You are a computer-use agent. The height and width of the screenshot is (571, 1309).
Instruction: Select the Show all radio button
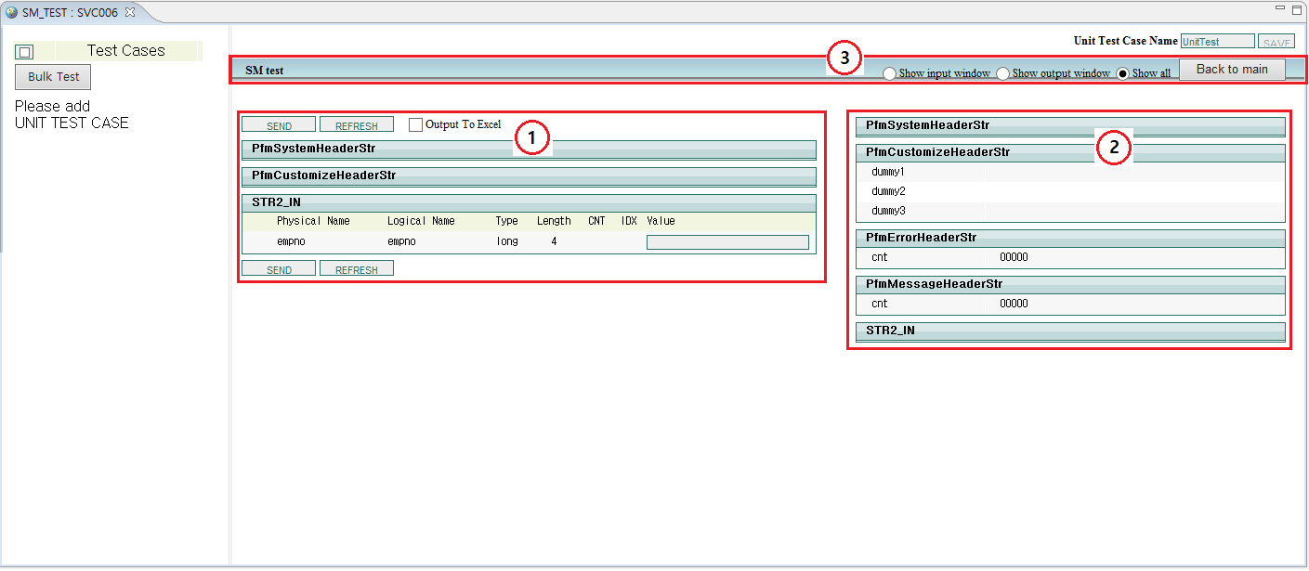tap(1123, 73)
